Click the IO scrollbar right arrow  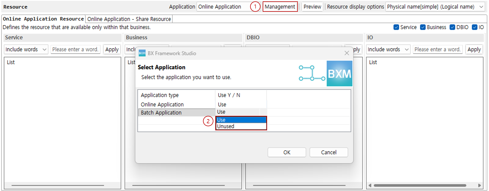click(x=479, y=185)
